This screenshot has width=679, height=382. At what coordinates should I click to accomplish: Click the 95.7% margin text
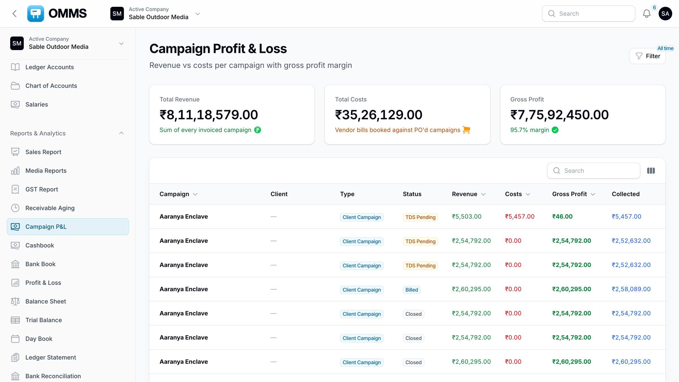coord(530,130)
